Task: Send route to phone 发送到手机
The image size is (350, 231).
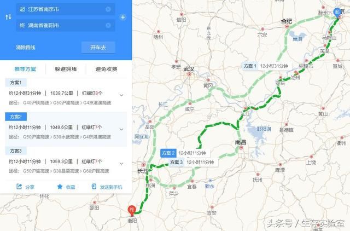Action: point(107,187)
